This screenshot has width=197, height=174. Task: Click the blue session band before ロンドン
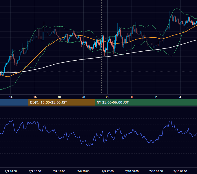14,102
